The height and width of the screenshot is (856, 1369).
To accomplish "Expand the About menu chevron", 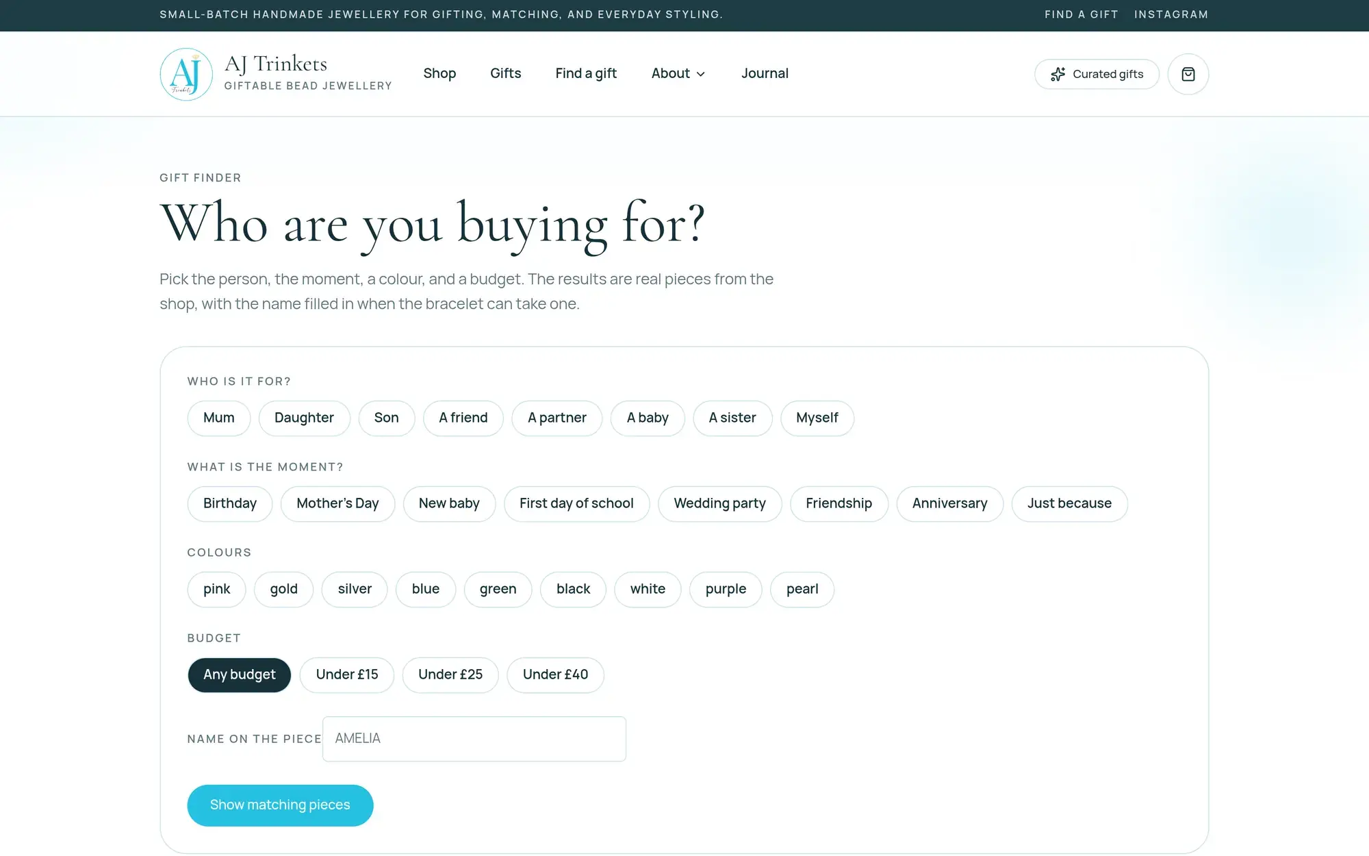I will [x=700, y=74].
